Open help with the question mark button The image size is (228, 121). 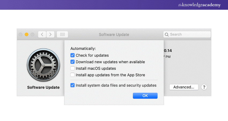pyautogui.click(x=204, y=87)
